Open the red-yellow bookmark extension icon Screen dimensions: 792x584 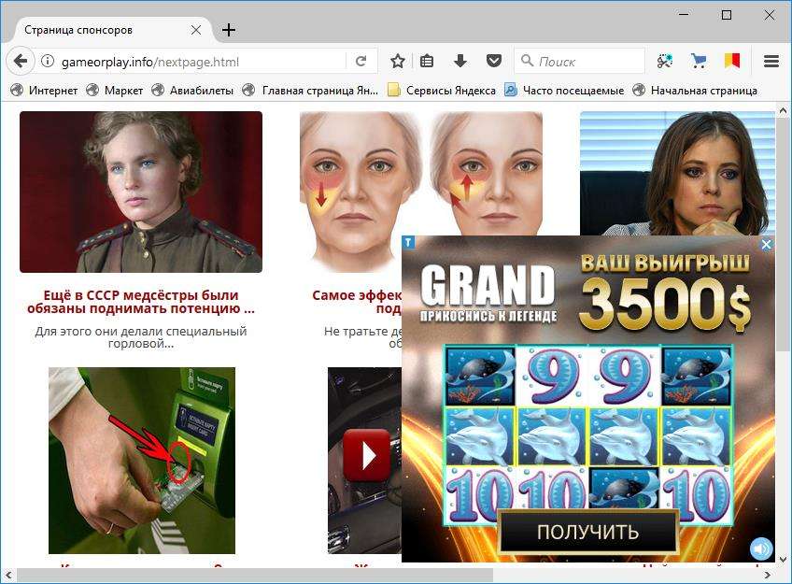[732, 61]
